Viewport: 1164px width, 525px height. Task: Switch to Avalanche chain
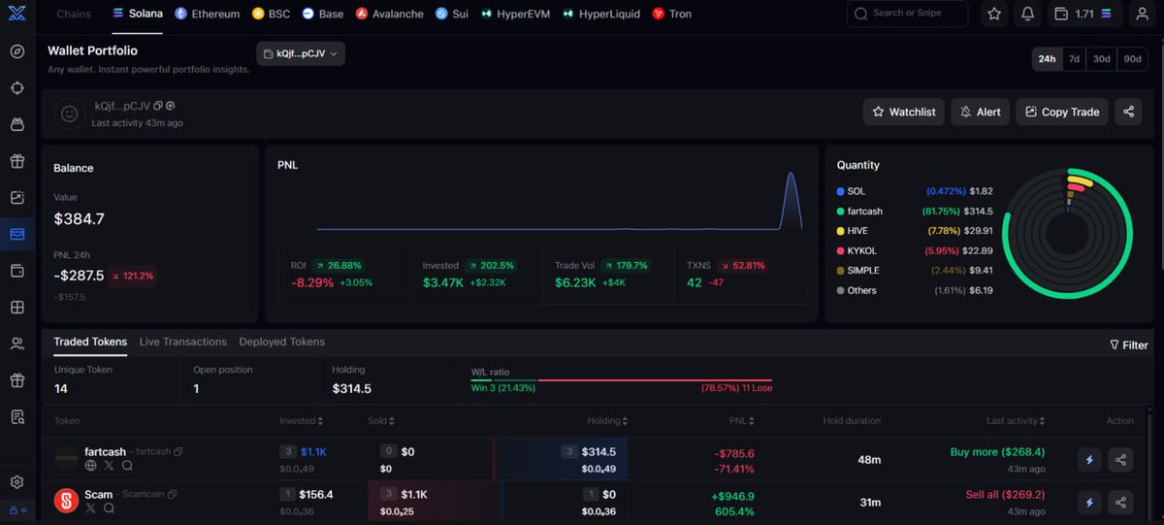click(x=390, y=14)
